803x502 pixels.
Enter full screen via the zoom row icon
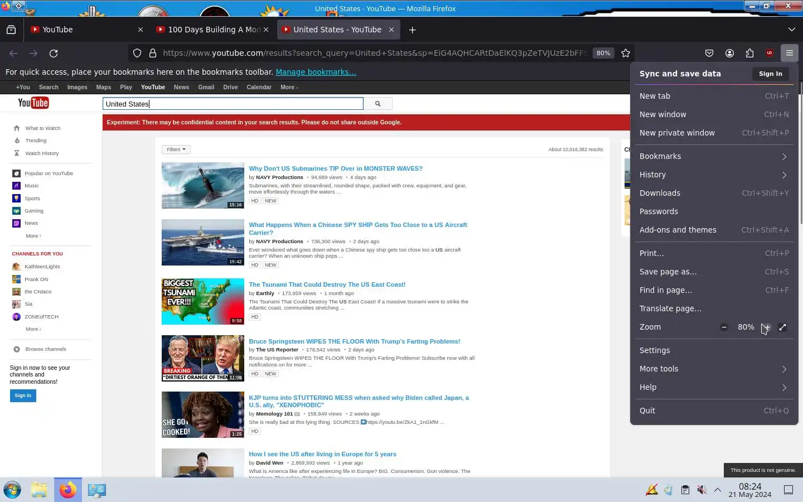[x=782, y=327]
